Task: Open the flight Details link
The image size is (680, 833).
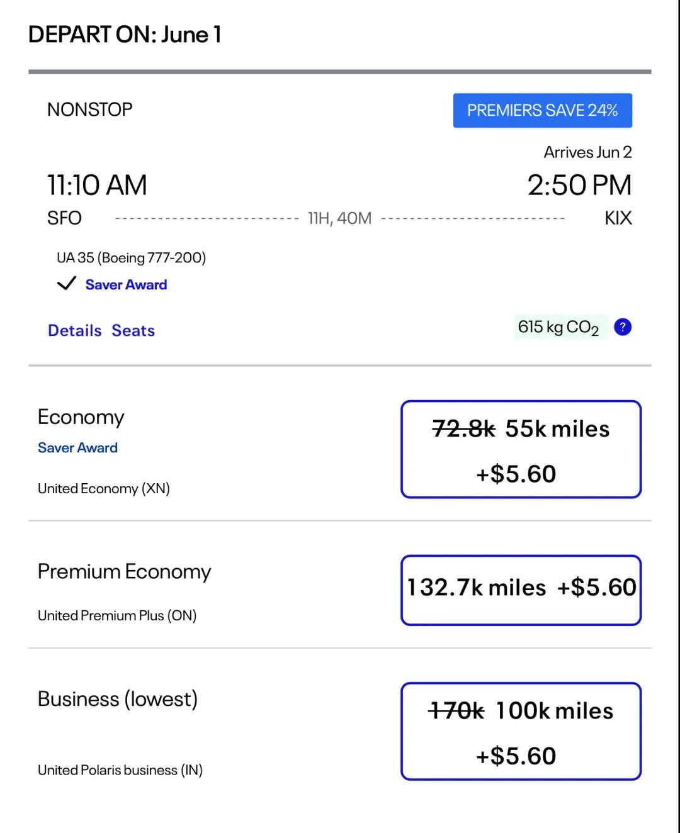Action: (x=74, y=330)
